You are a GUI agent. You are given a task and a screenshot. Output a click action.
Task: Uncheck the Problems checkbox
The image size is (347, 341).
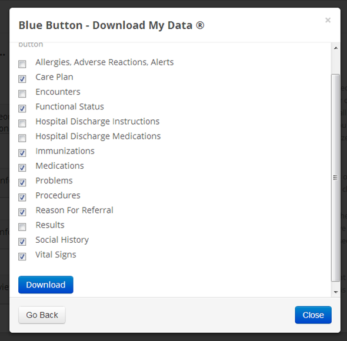(22, 183)
